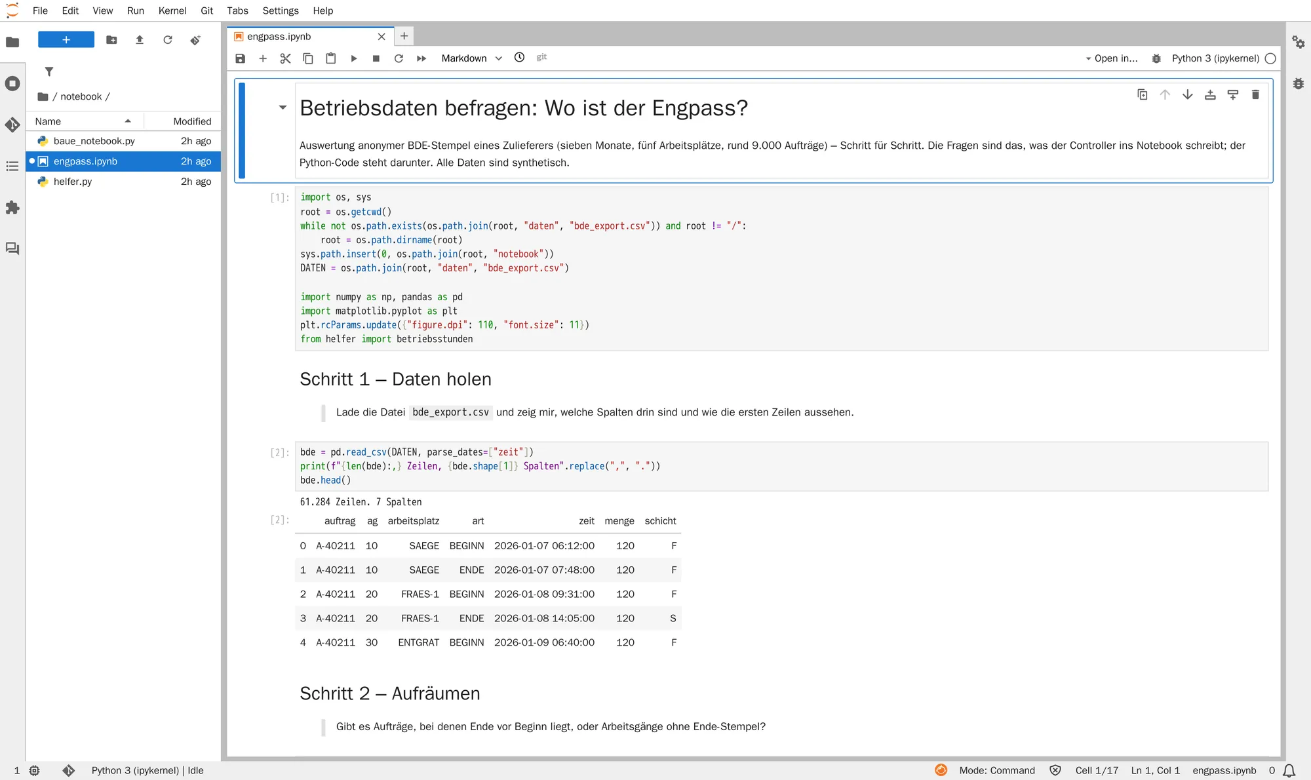Open the collaboration chat sidebar icon
Screen dimensions: 1311x780
12,249
